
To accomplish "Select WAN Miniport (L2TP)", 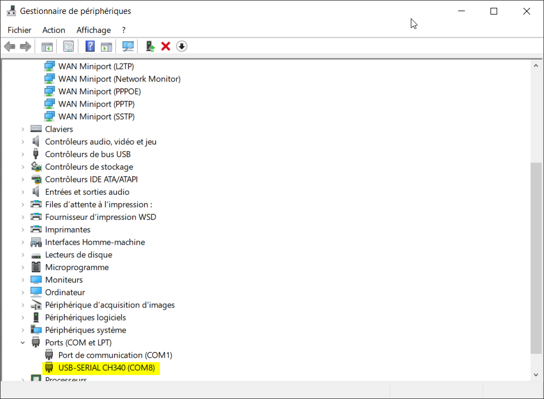I will tap(96, 66).
